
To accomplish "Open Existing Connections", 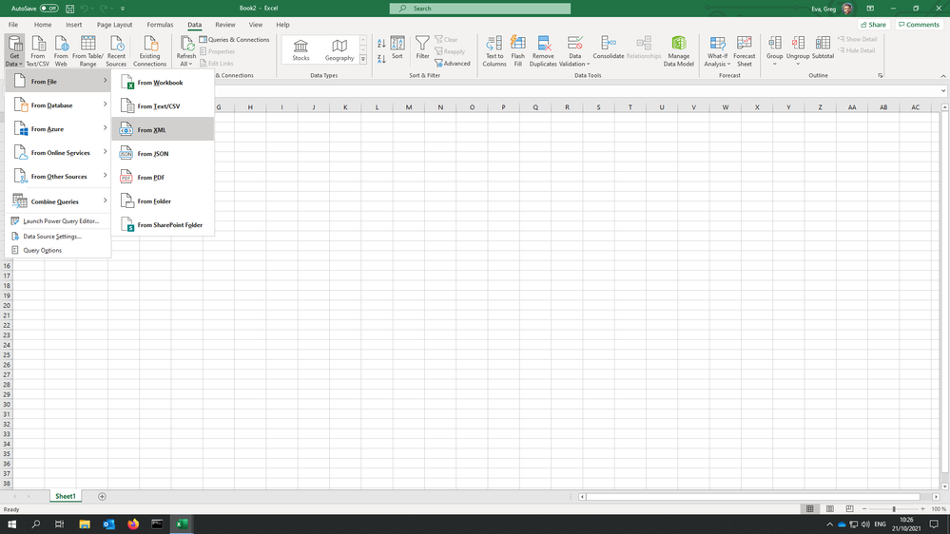I will point(149,51).
